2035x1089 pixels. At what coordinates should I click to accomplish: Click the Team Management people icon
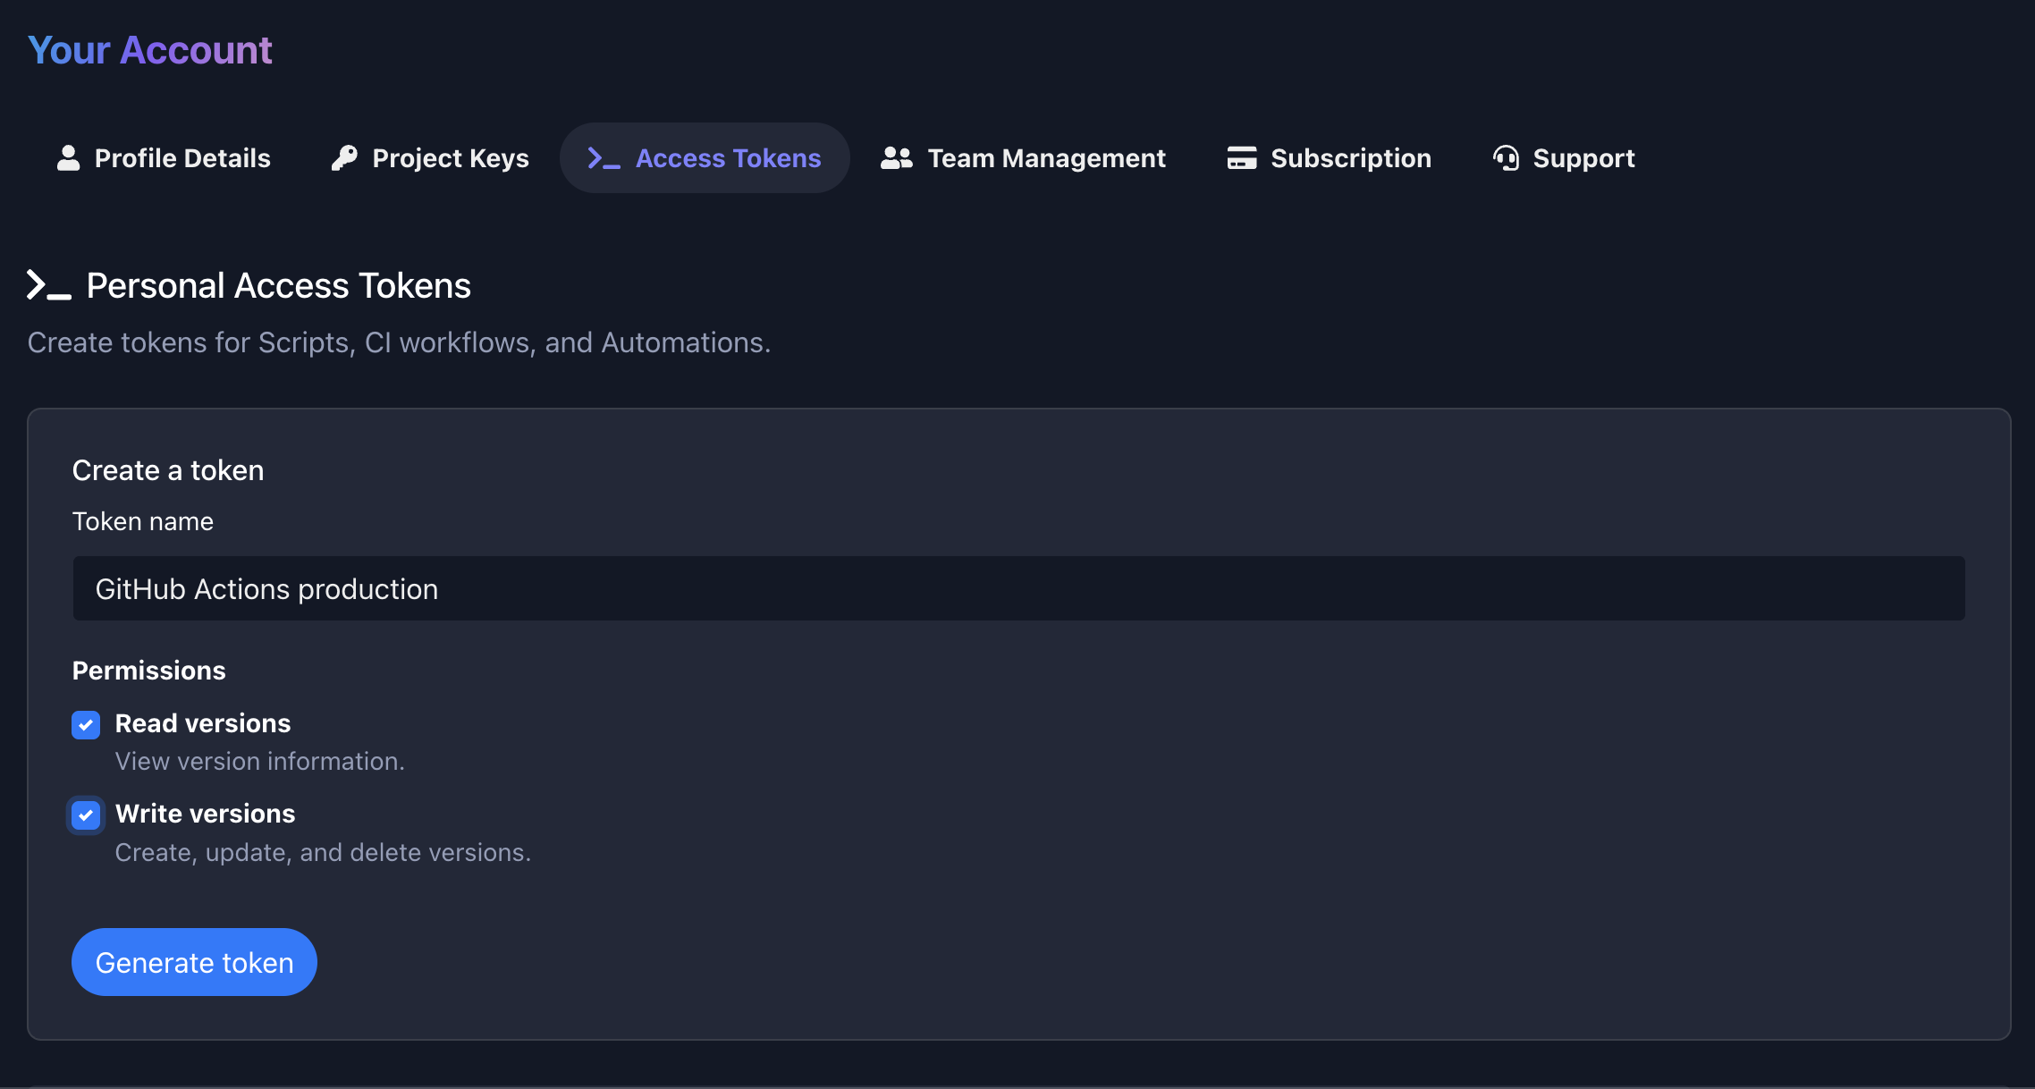coord(896,158)
